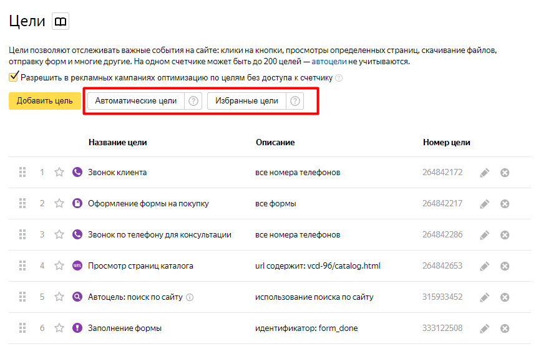Viewport: 551px width, 354px height.
Task: Click description все формы
Action: (x=276, y=204)
